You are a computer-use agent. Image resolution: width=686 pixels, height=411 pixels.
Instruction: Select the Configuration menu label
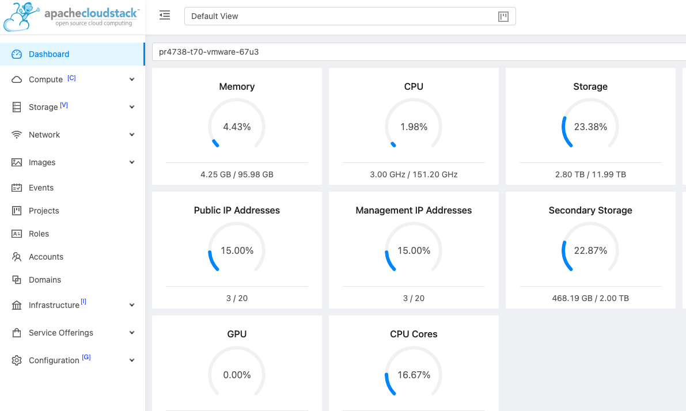point(54,360)
